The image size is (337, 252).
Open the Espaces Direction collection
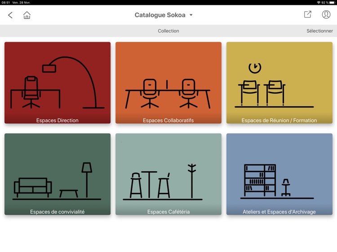58,83
